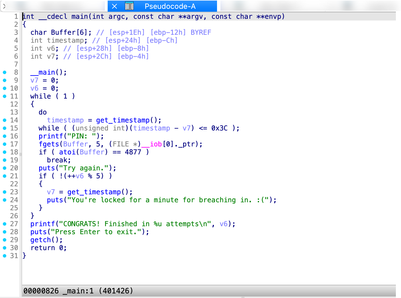The width and height of the screenshot is (401, 298).
Task: Click the breakpoint marker next to line 31
Action: tap(5, 256)
